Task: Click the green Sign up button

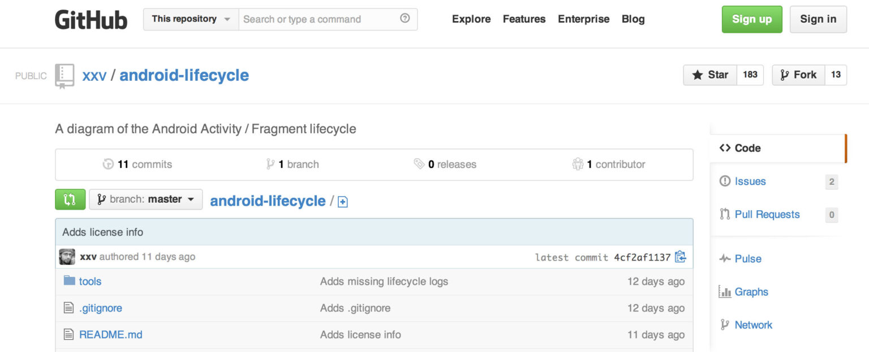Action: click(x=751, y=19)
